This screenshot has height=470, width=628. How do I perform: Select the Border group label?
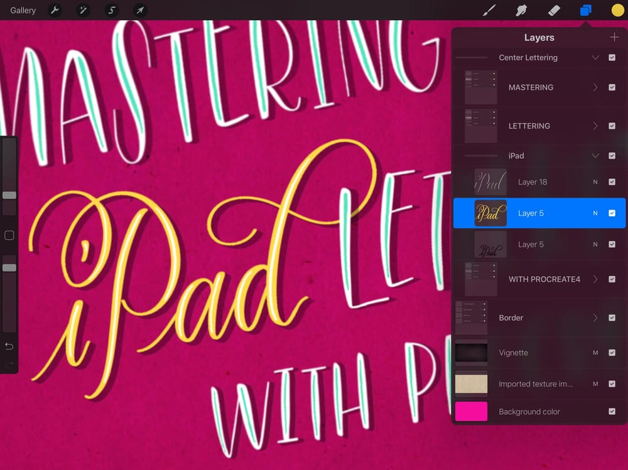(511, 318)
